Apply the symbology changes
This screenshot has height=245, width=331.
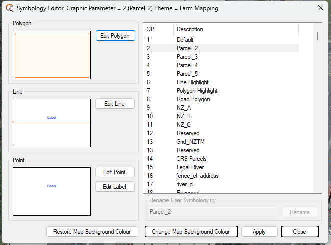tap(259, 232)
